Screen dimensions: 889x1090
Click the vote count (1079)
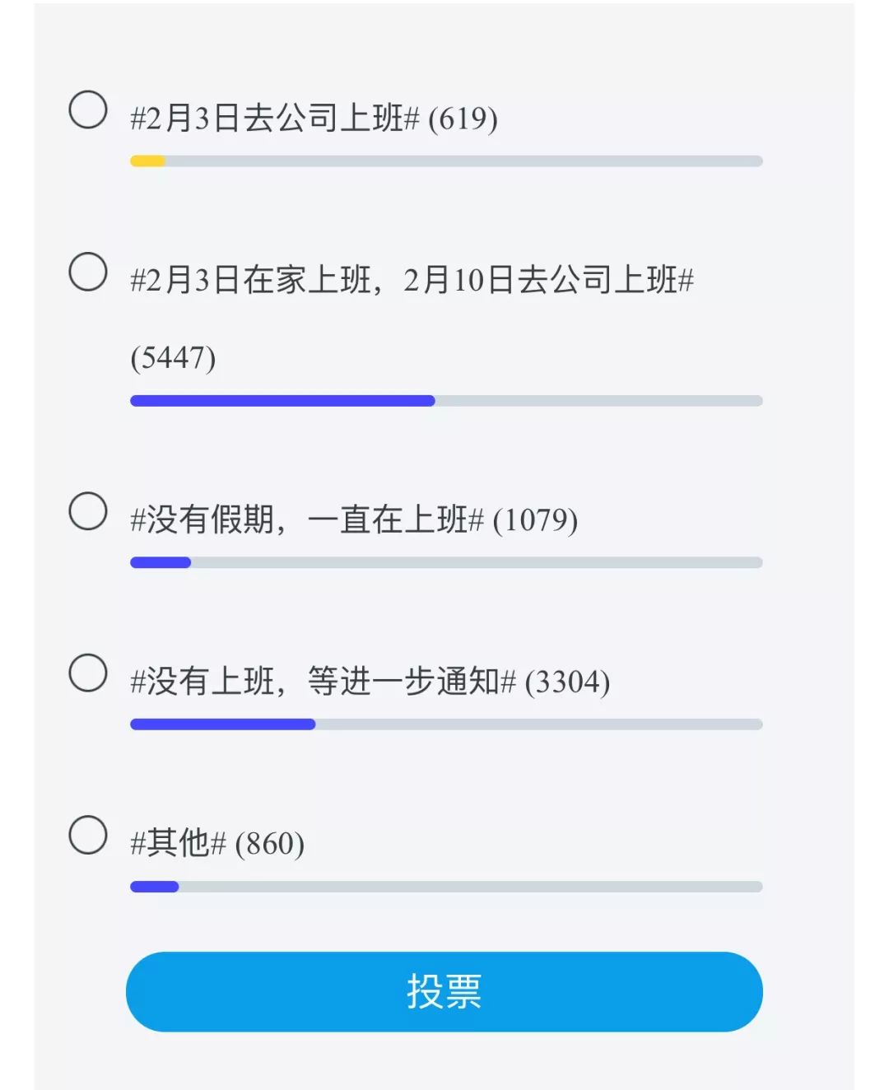click(535, 520)
